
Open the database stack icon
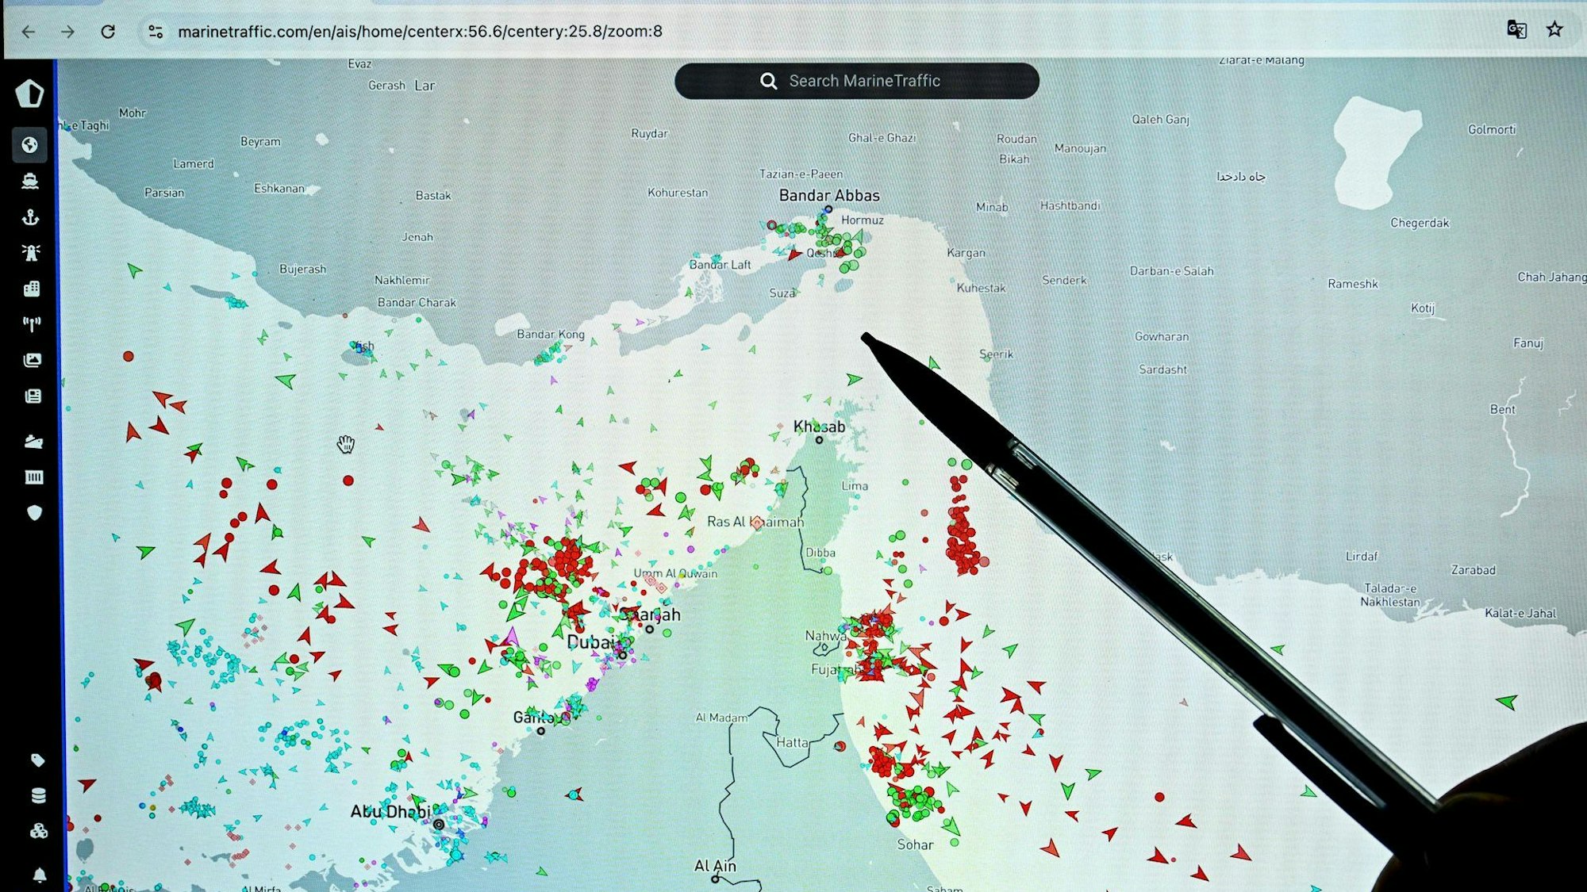38,795
